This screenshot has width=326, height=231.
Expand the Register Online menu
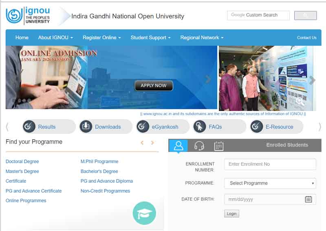(101, 38)
